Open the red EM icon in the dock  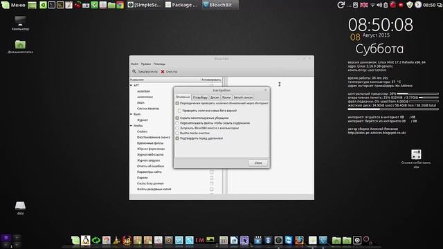[x=200, y=240]
